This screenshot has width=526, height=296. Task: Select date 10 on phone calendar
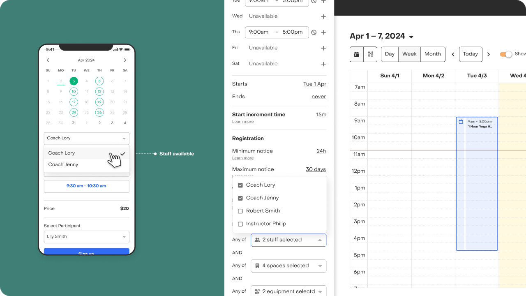(74, 91)
